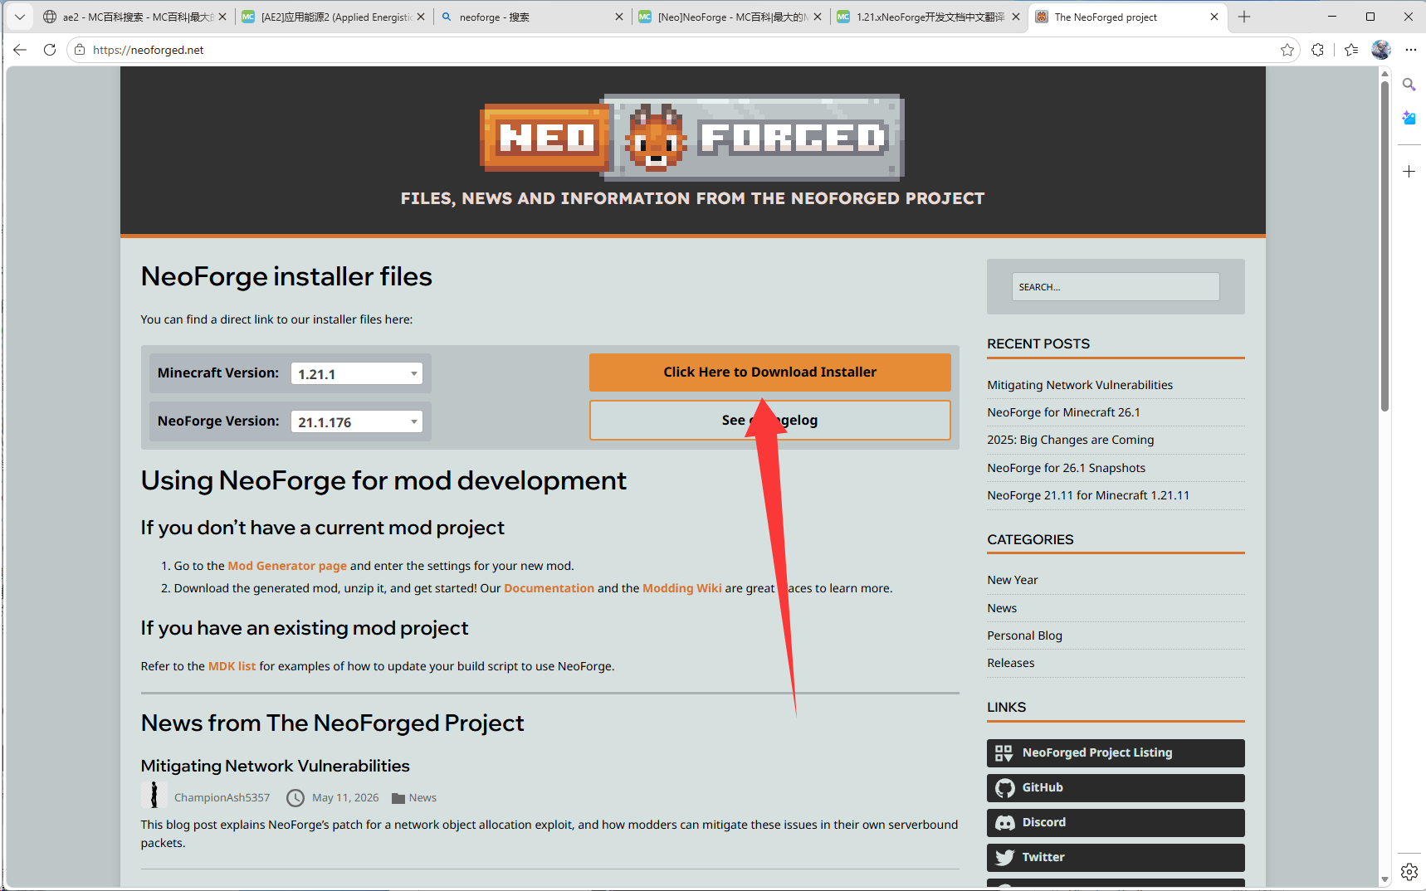Viewport: 1426px width, 891px height.
Task: Open the Mod Generator page link
Action: pos(287,566)
